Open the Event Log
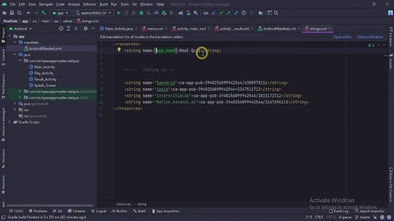This screenshot has height=221, width=394. (339, 211)
